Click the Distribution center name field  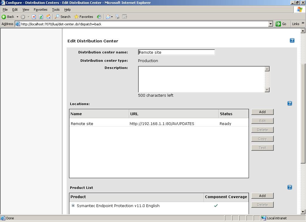[x=176, y=52]
